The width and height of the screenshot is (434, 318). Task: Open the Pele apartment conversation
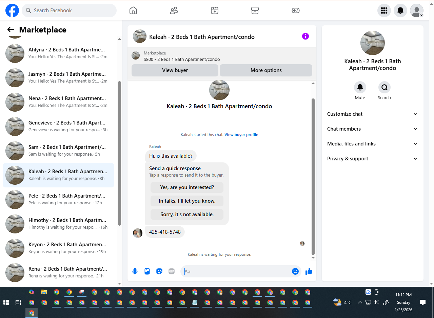coord(58,200)
